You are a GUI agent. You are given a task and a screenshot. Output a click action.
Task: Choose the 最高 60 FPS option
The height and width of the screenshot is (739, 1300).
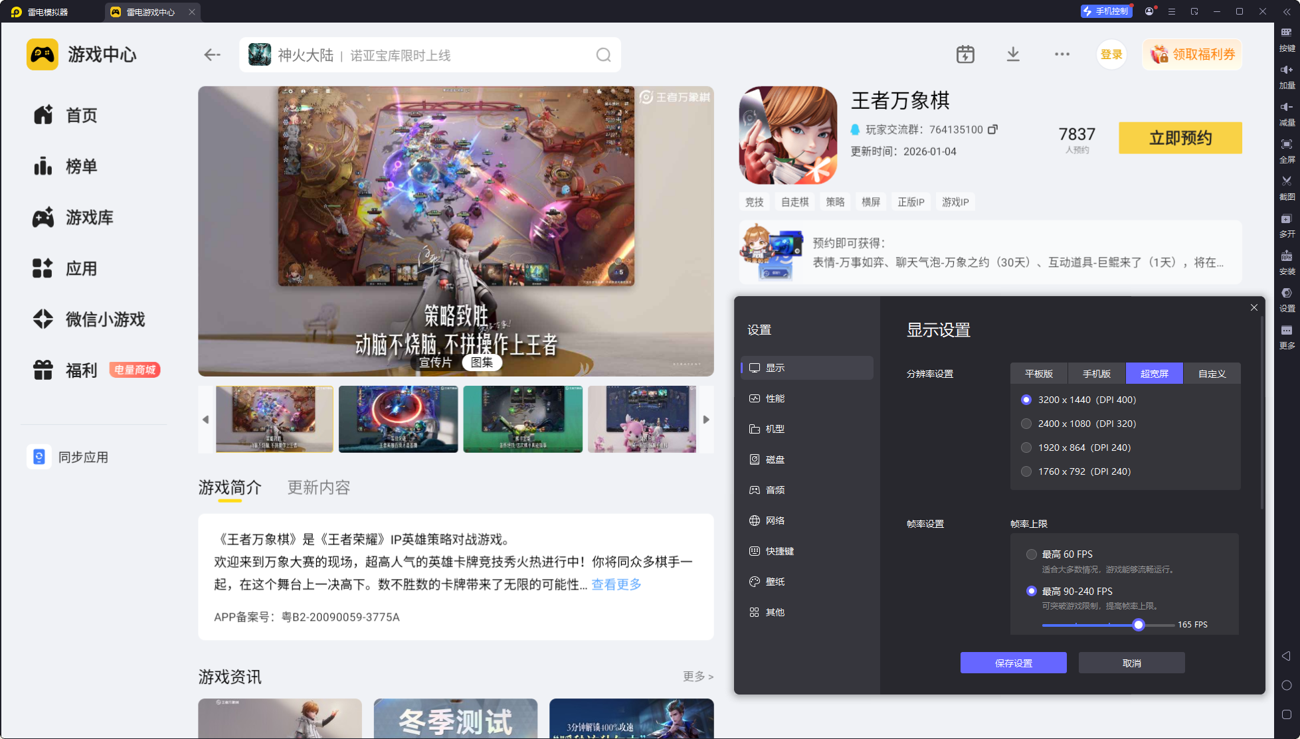(x=1032, y=554)
